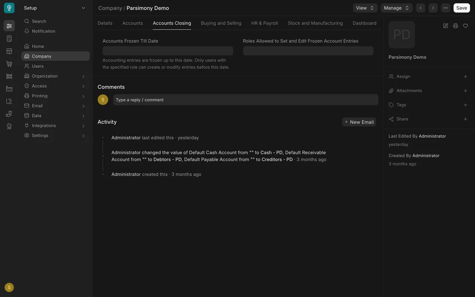Image resolution: width=475 pixels, height=297 pixels.
Task: Expand the Access sidebar section
Action: tap(56, 86)
